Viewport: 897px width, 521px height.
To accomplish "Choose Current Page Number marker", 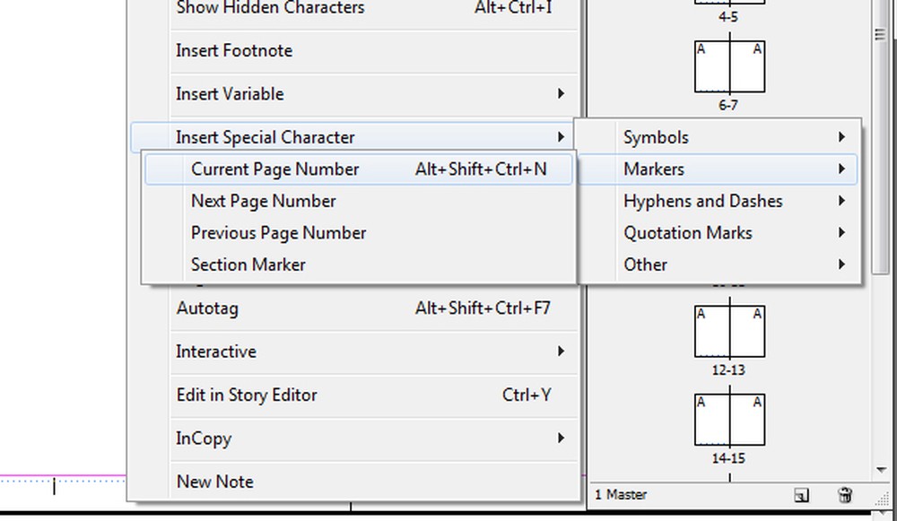I will [274, 169].
